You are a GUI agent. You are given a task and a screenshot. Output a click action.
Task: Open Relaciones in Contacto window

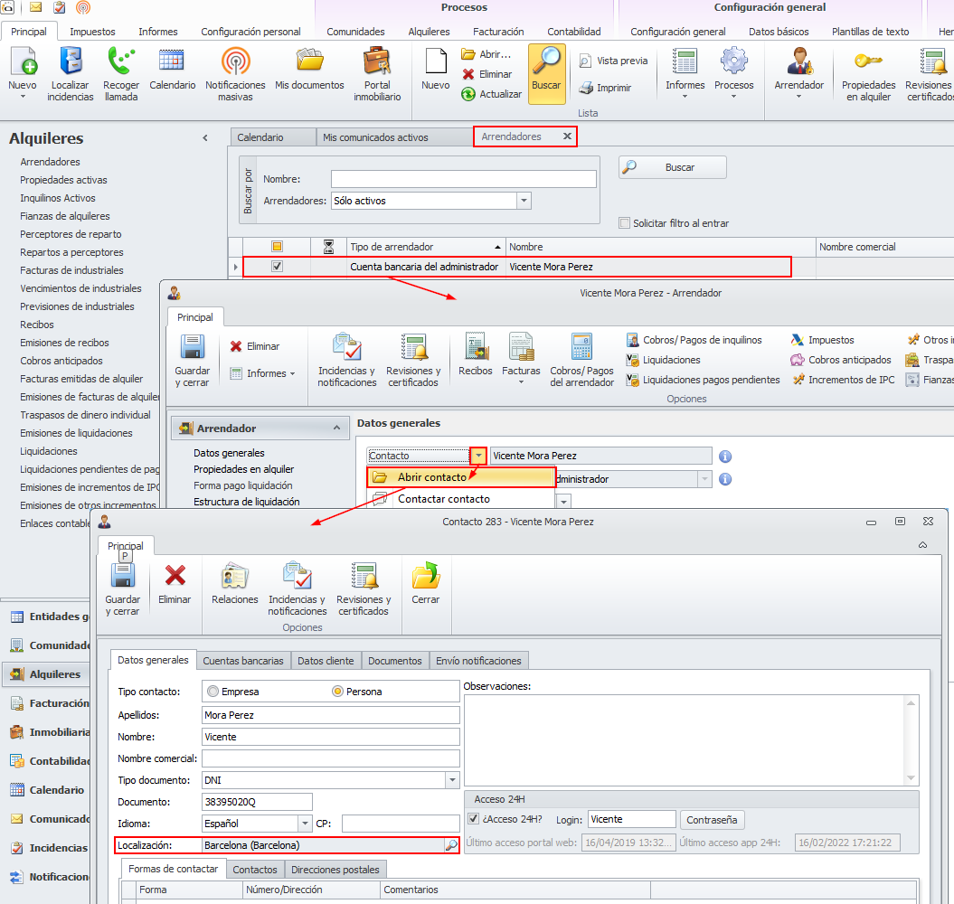pos(235,583)
